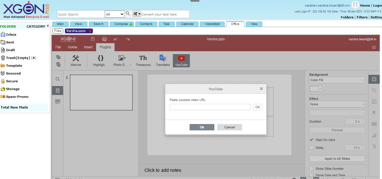Open table settings icon in right sidebar
This screenshot has width=382, height=179.
[x=374, y=124]
